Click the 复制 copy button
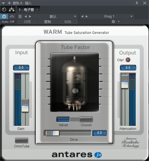 pyautogui.click(x=48, y=22)
